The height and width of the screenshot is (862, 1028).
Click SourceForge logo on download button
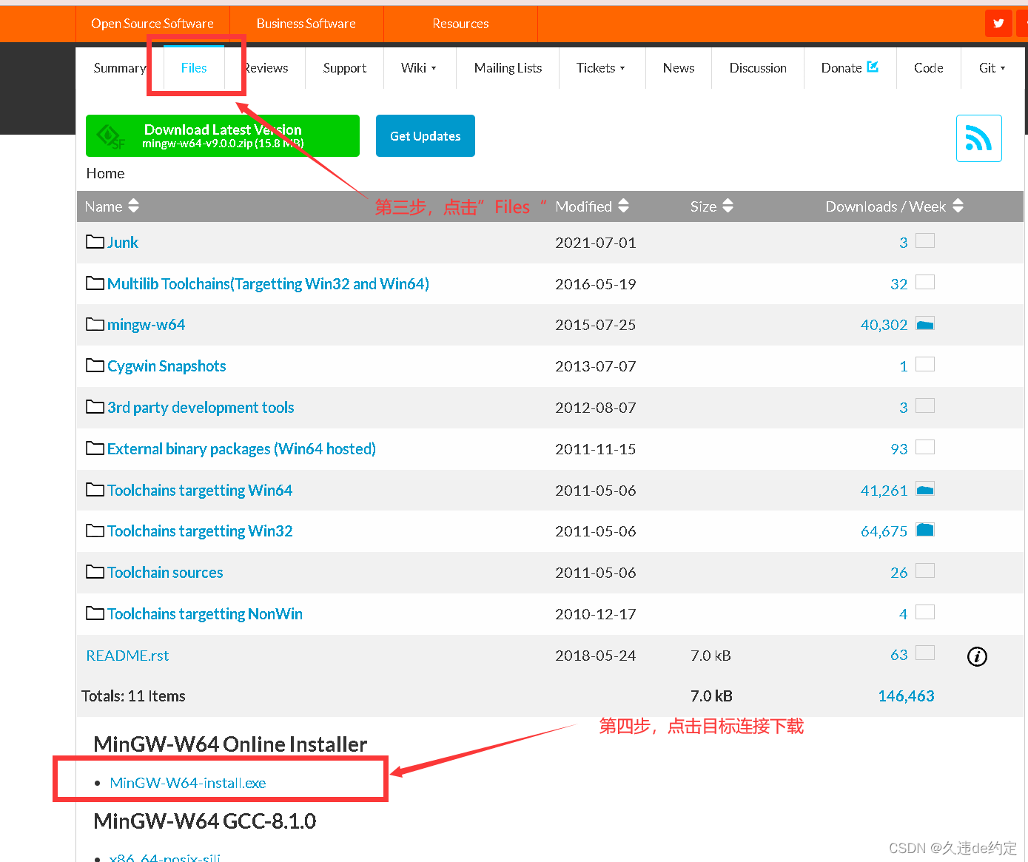(x=111, y=136)
